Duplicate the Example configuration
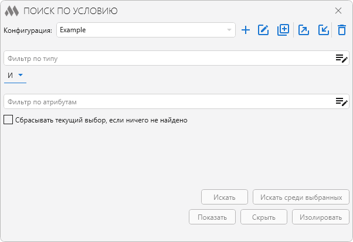Screen dimensions: 353x242 283,30
